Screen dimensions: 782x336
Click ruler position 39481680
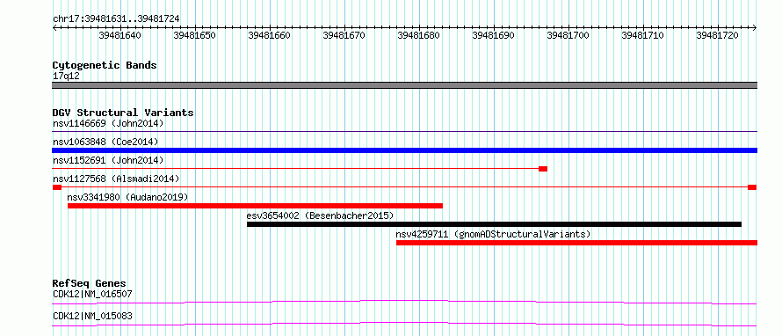419,35
